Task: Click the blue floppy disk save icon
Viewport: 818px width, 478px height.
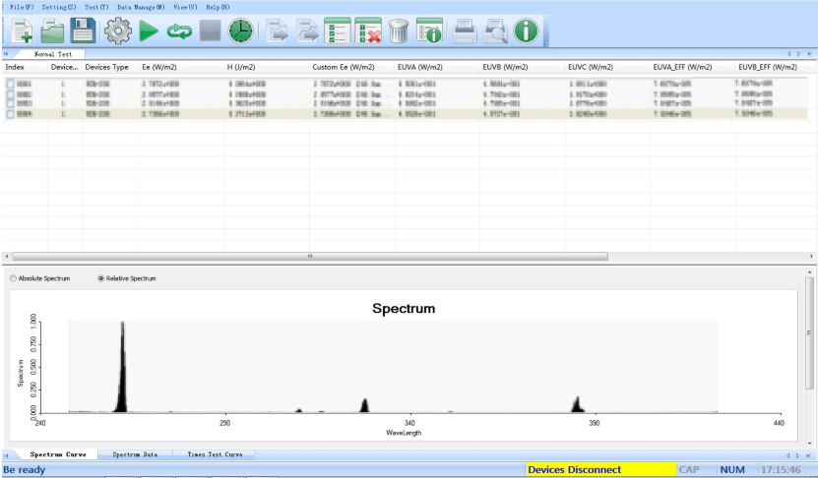Action: (83, 30)
